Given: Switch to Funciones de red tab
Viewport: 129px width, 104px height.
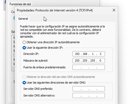Looking at the screenshot, I should click(x=20, y=4).
